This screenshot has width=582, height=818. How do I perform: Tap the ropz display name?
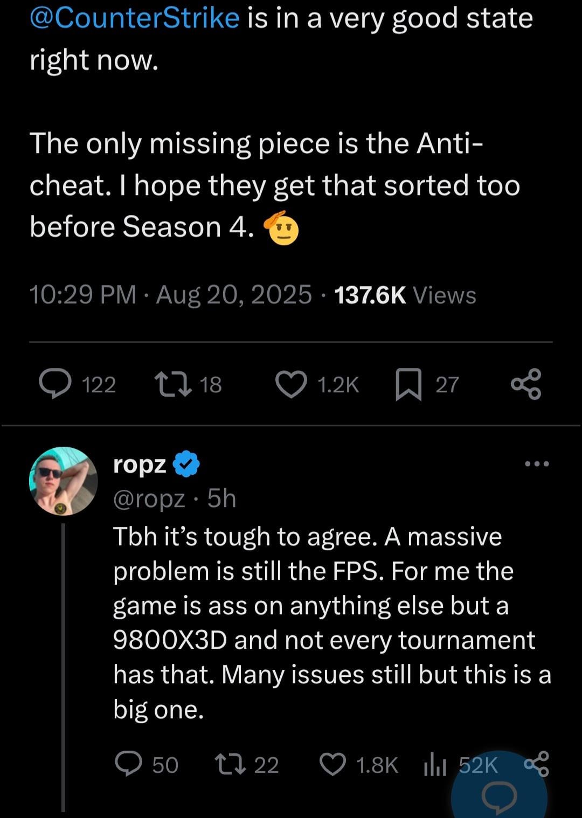point(140,464)
